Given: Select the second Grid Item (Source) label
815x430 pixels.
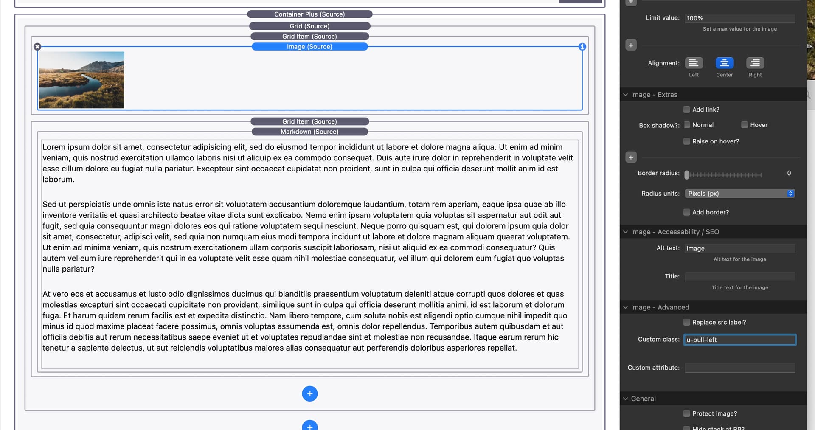Looking at the screenshot, I should [x=309, y=121].
